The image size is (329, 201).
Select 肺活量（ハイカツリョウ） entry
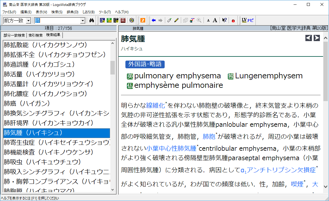tap(57, 74)
